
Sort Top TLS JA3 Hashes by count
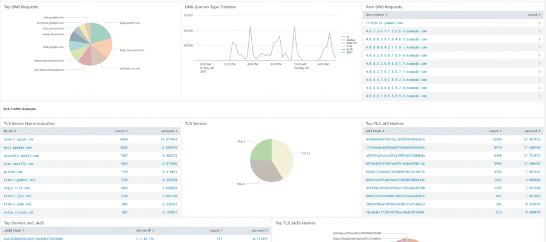[x=496, y=131]
